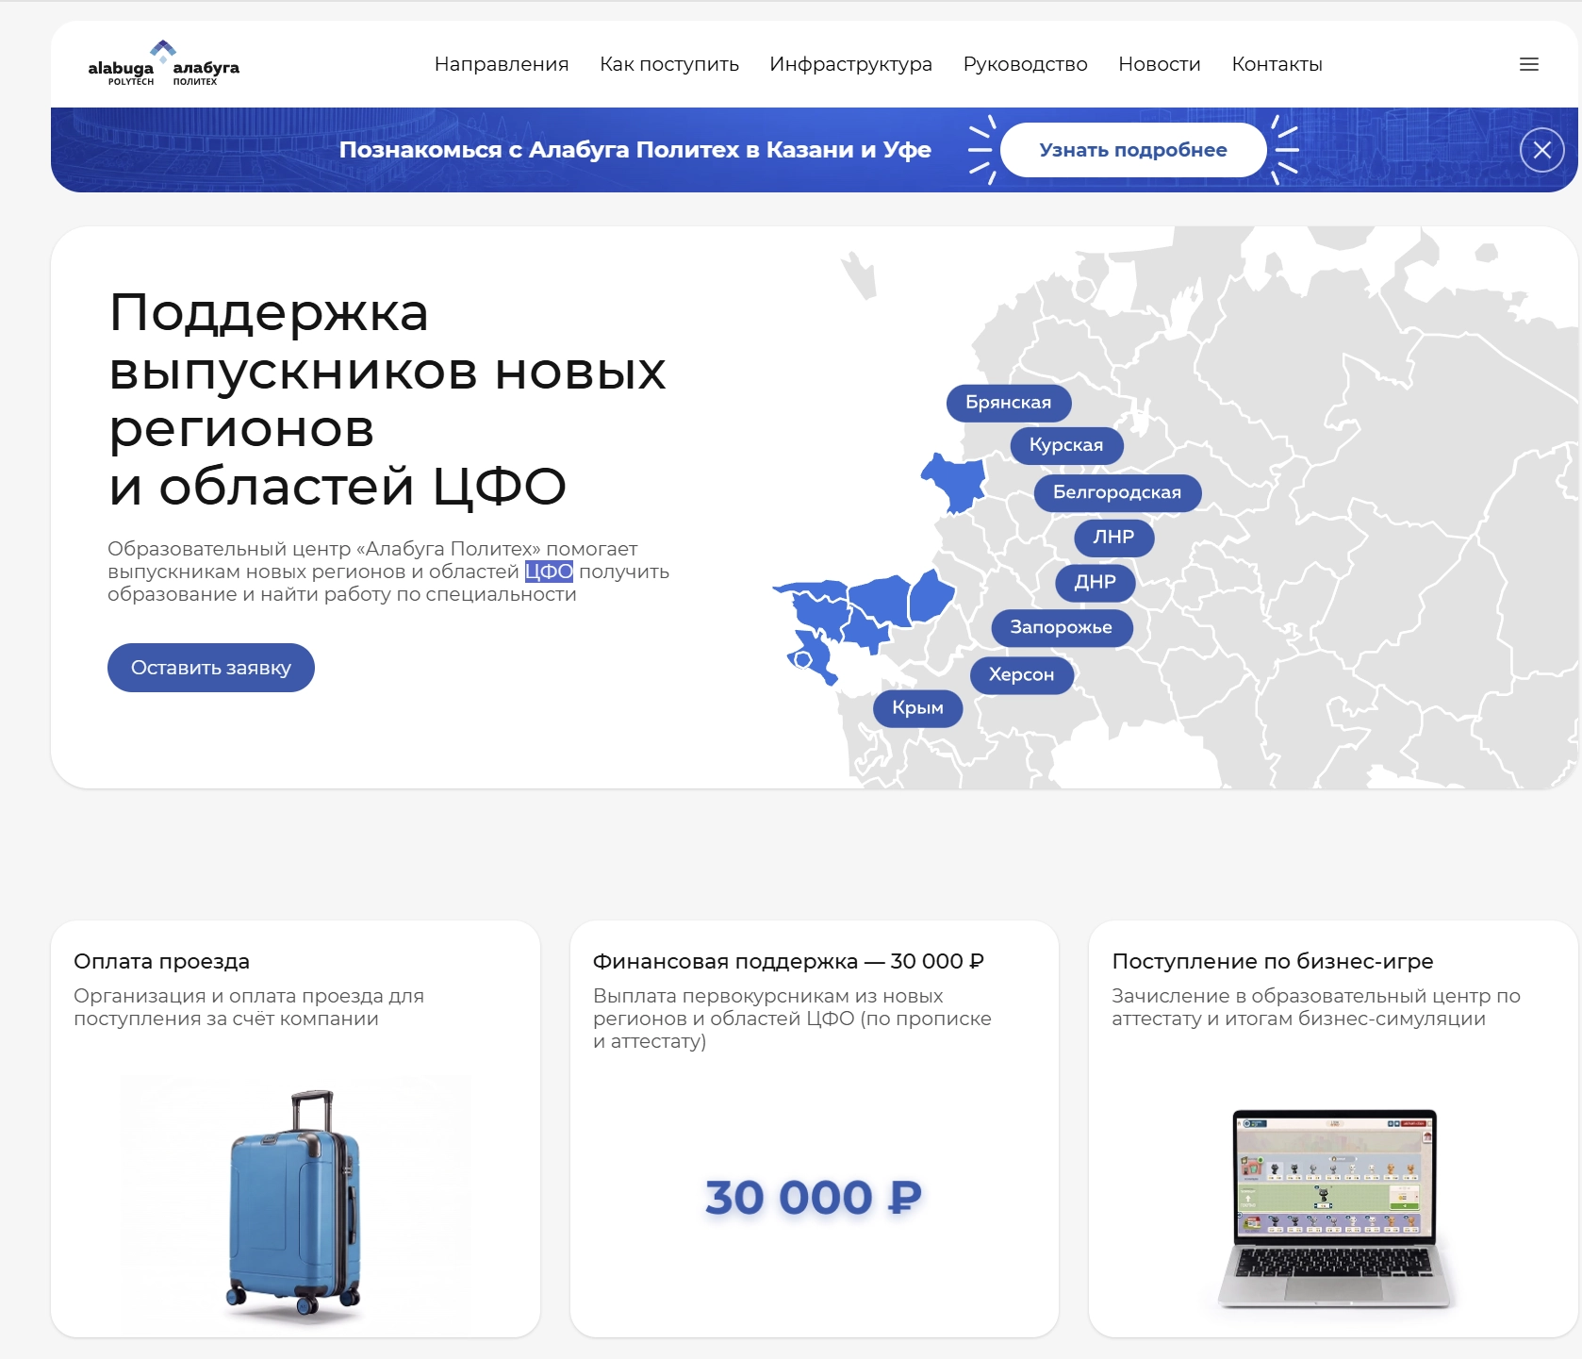Click the Оставить заявку button
Image resolution: width=1582 pixels, height=1359 pixels.
point(211,668)
